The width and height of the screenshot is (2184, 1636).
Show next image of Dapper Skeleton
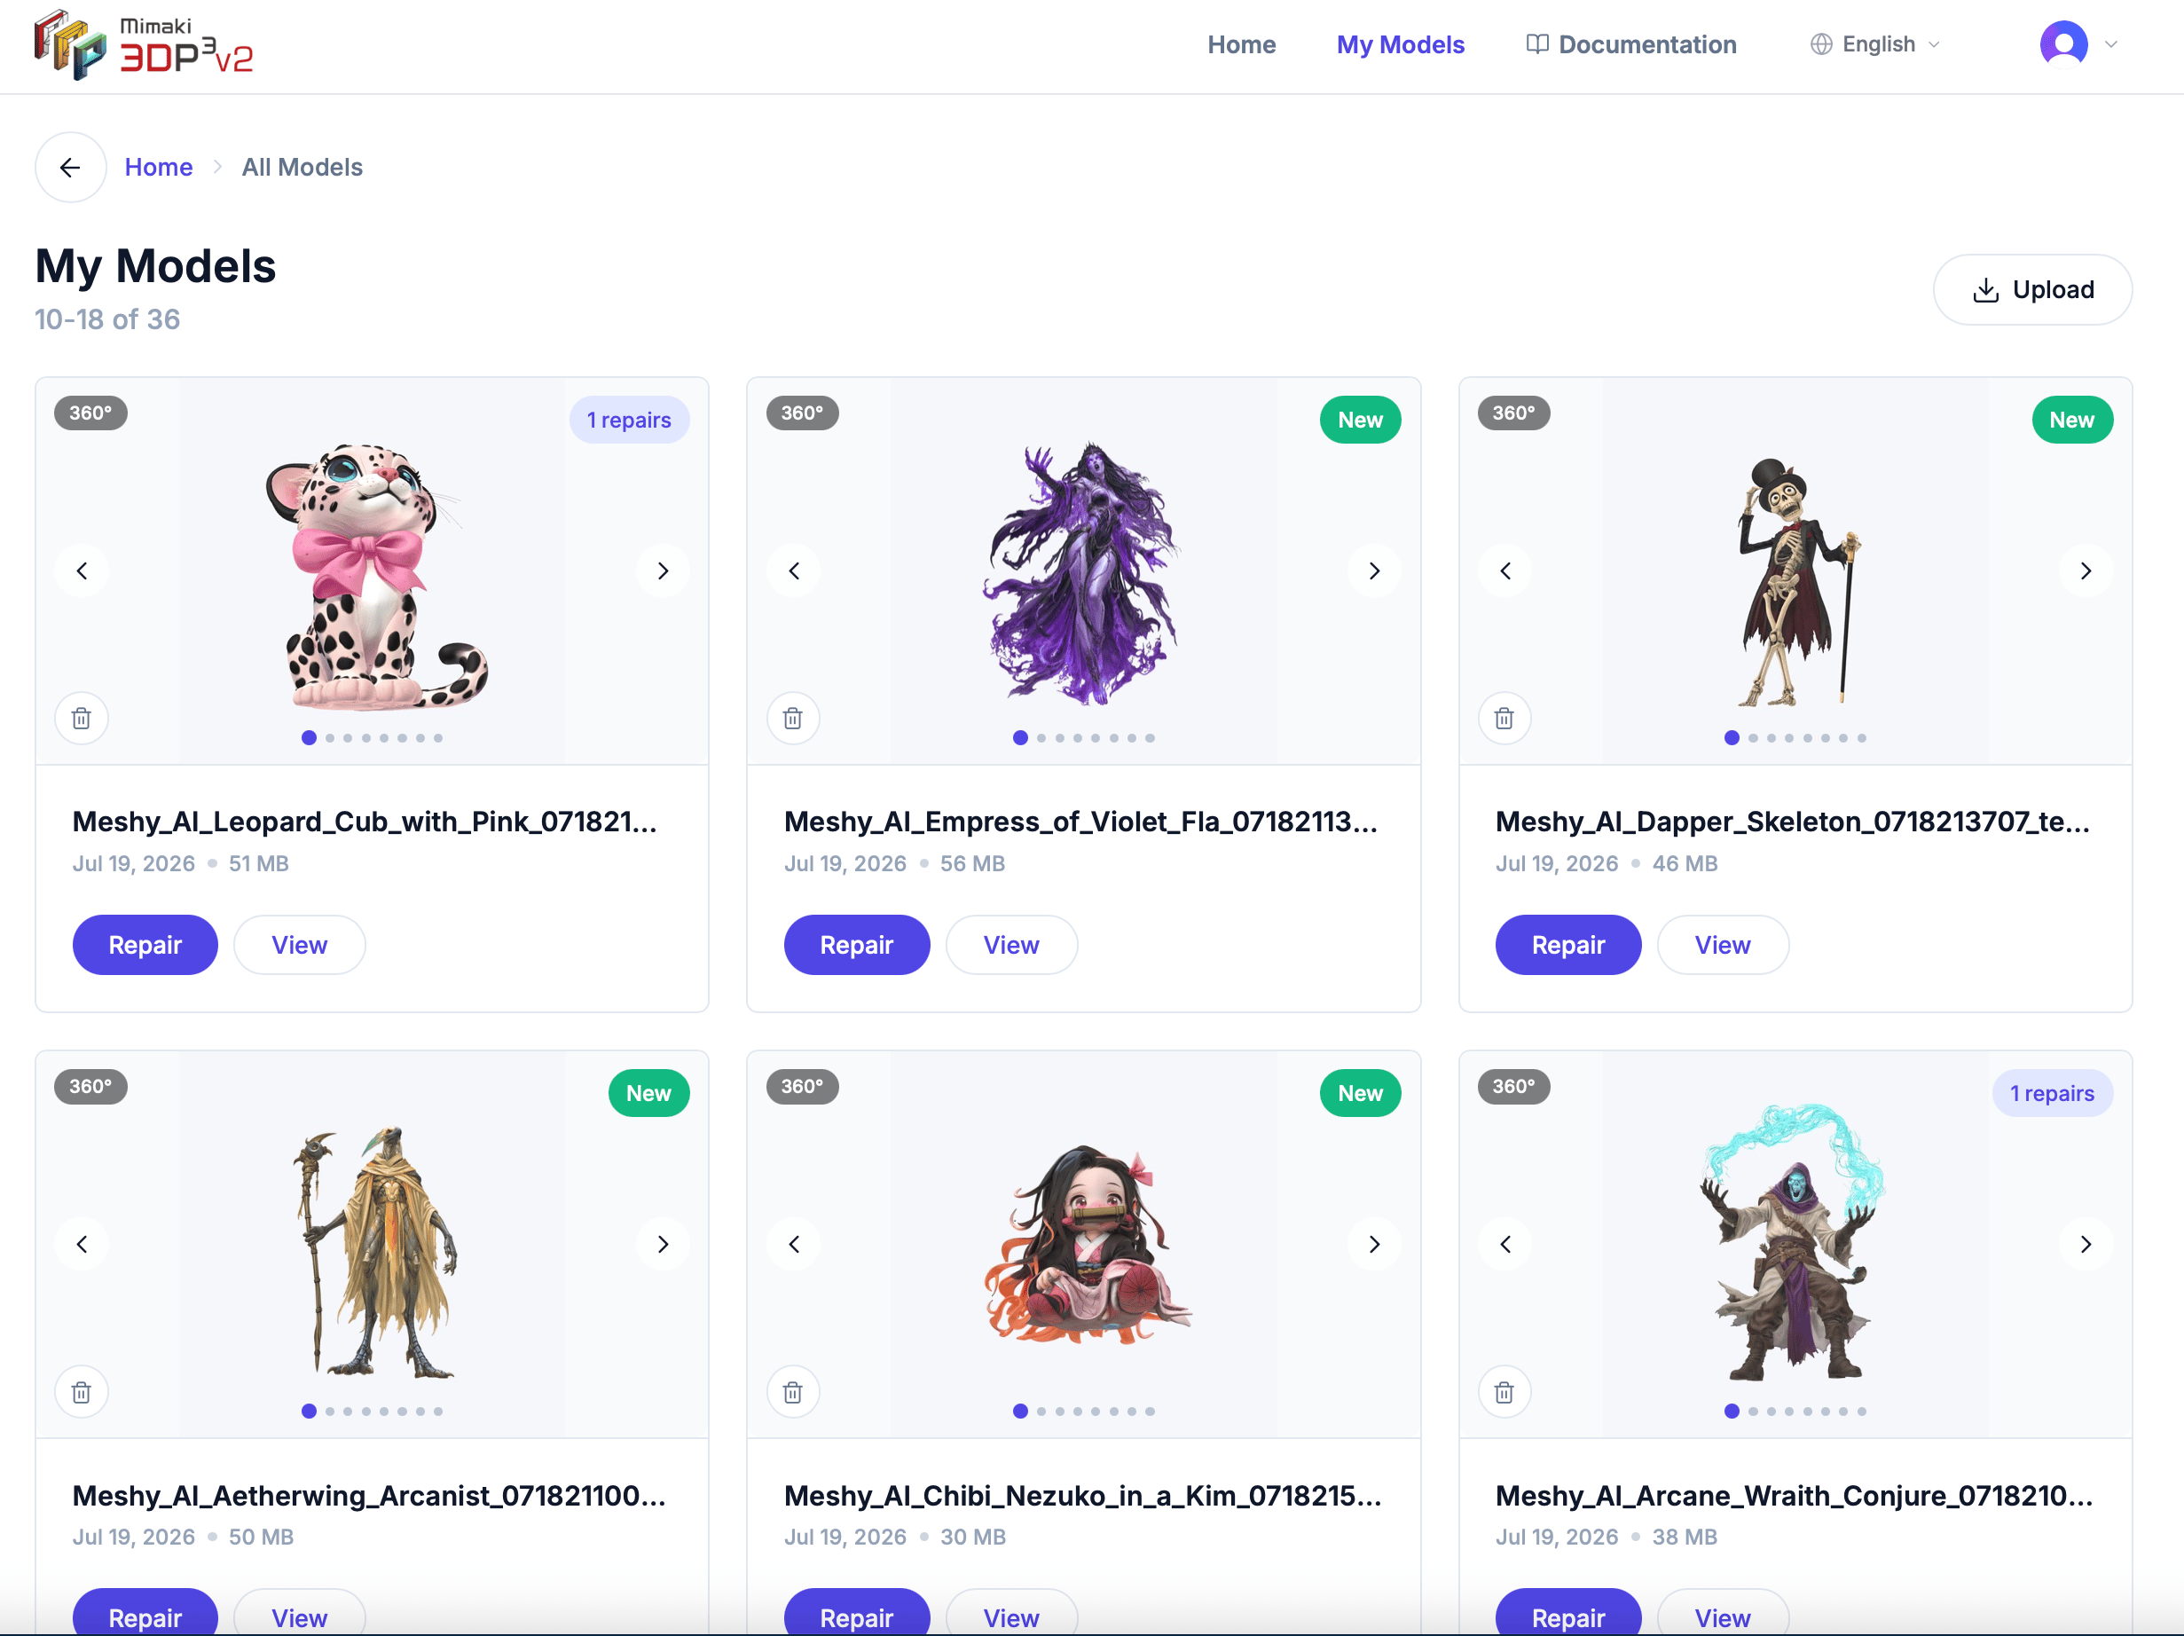coord(2086,570)
